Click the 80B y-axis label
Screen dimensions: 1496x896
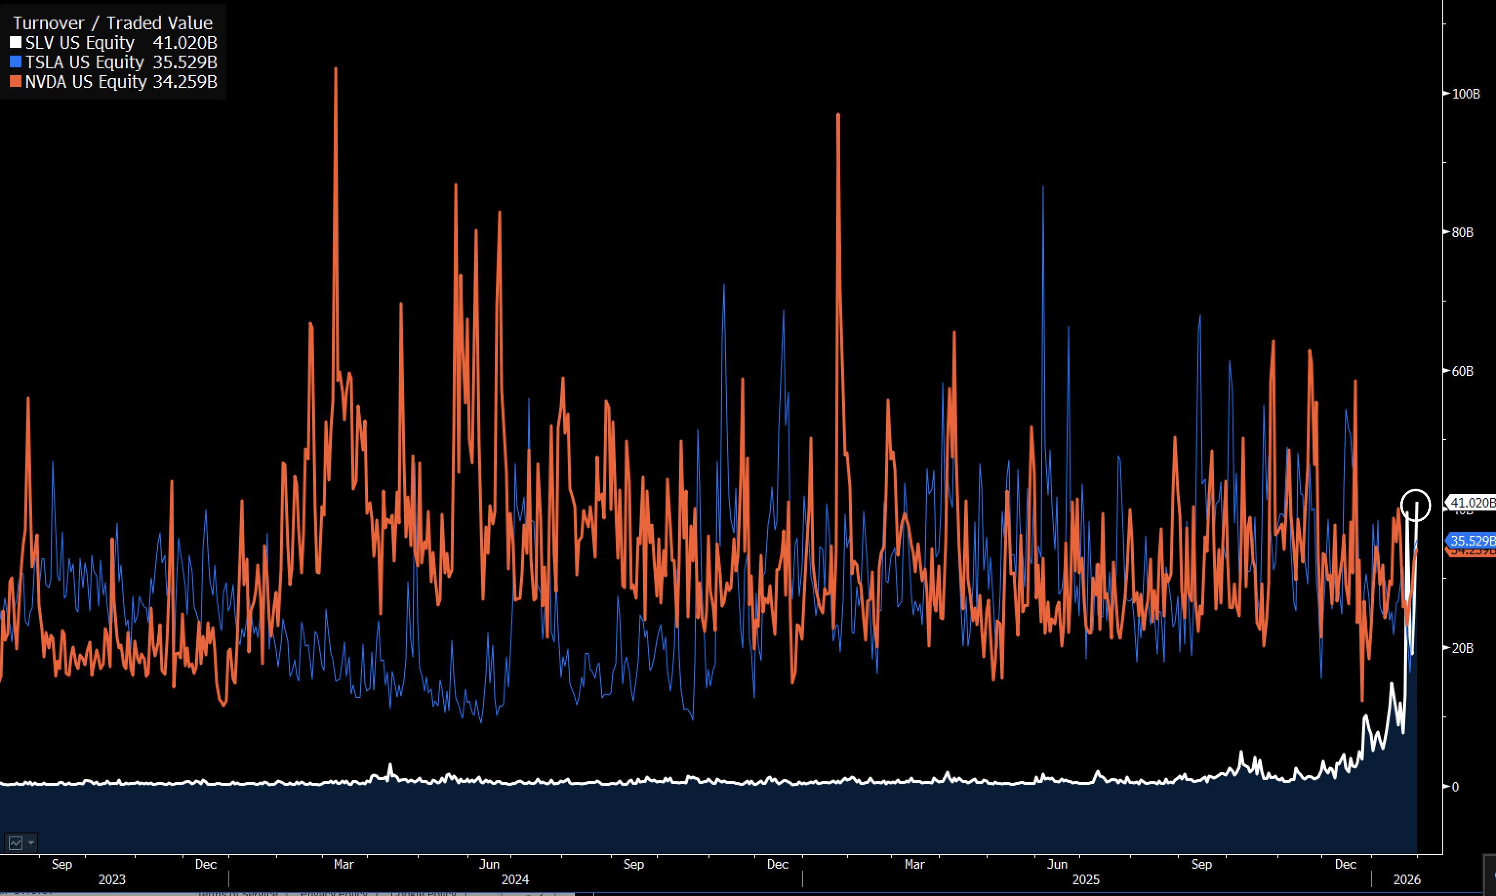point(1462,232)
